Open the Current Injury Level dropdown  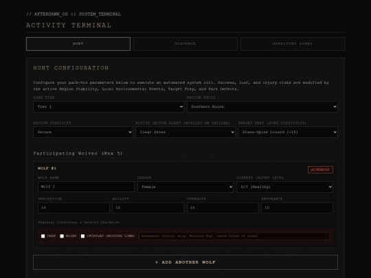[x=284, y=187]
